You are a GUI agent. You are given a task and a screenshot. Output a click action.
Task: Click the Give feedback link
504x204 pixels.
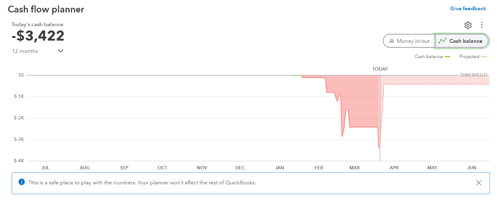click(x=468, y=8)
